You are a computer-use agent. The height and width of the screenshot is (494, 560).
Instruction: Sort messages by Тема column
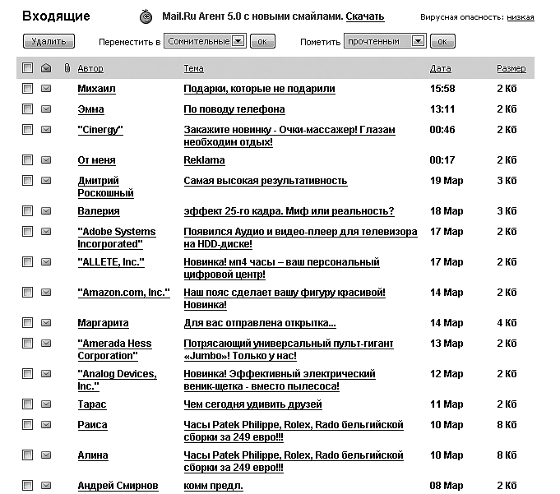[193, 68]
